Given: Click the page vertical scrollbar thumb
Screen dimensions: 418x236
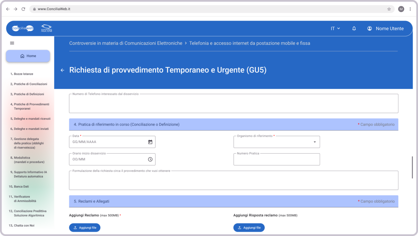Looking at the screenshot, I should [x=412, y=167].
